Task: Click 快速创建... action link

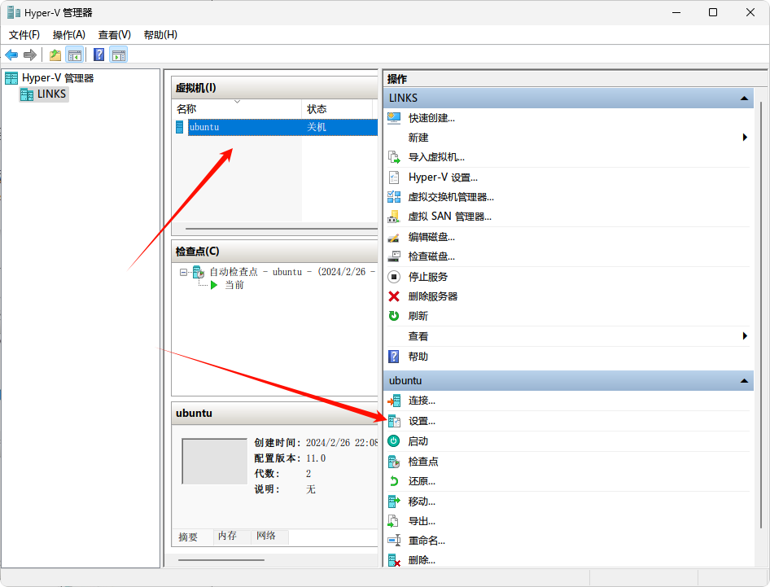Action: (431, 118)
